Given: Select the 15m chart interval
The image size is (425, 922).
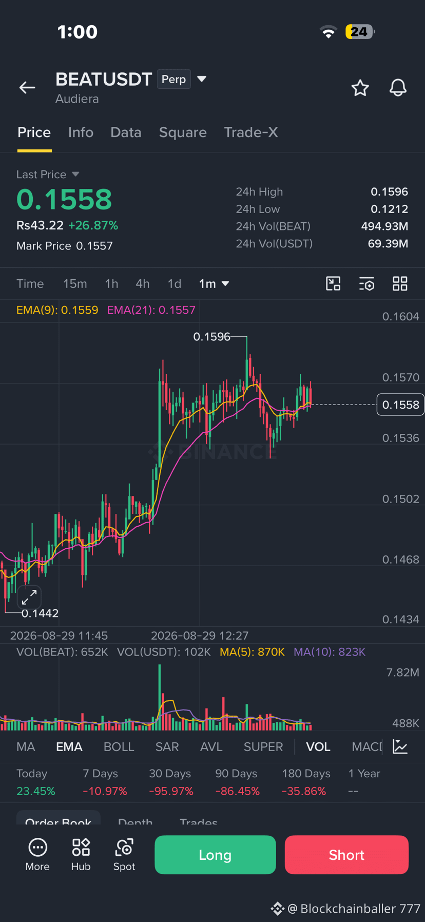Looking at the screenshot, I should tap(75, 283).
